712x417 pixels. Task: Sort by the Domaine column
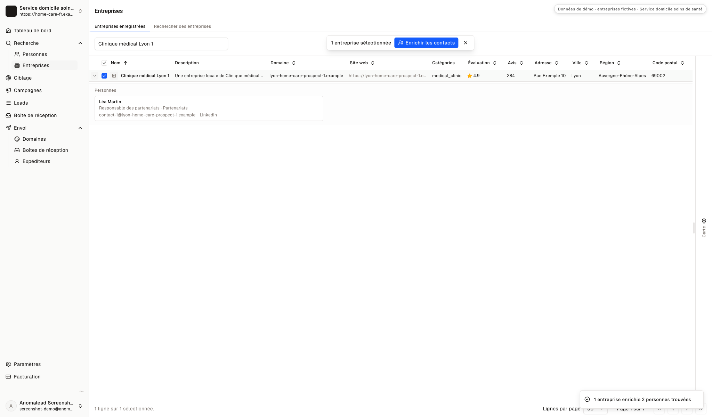(283, 63)
